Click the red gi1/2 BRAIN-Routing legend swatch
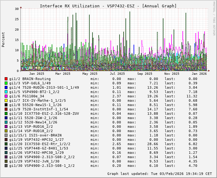The width and height of the screenshot is (217, 178). 6,79
